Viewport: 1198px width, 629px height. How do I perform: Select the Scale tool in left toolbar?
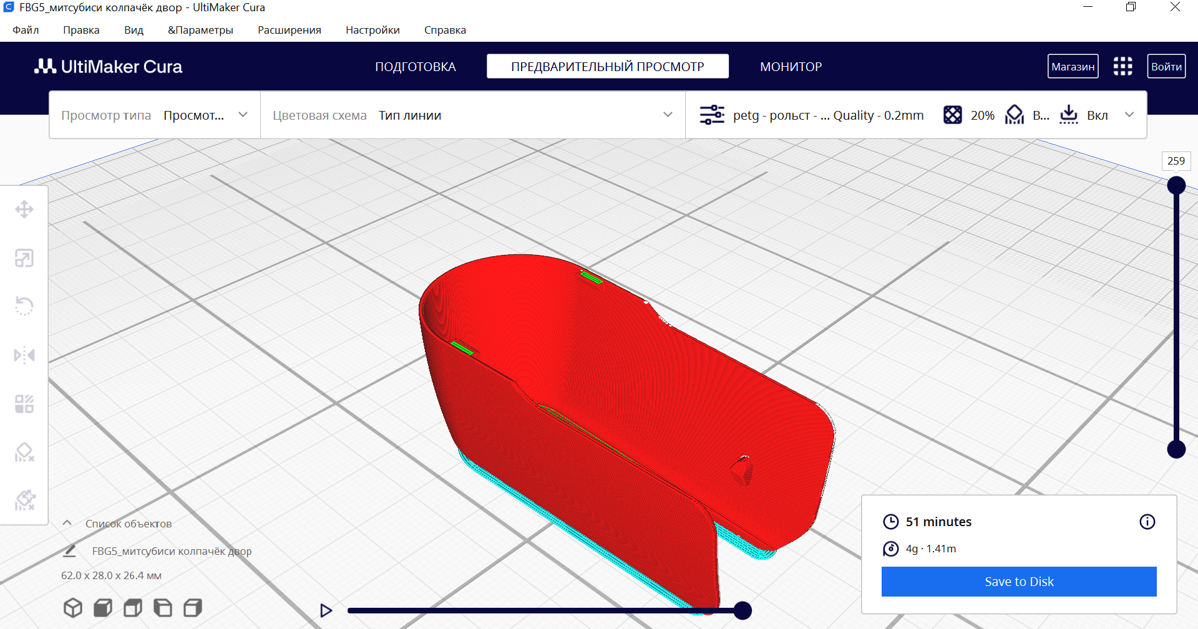24,258
